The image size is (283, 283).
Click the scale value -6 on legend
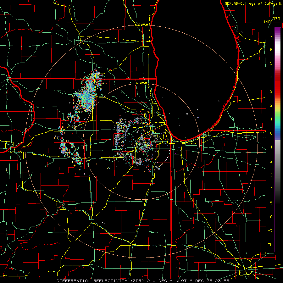[x=270, y=217]
